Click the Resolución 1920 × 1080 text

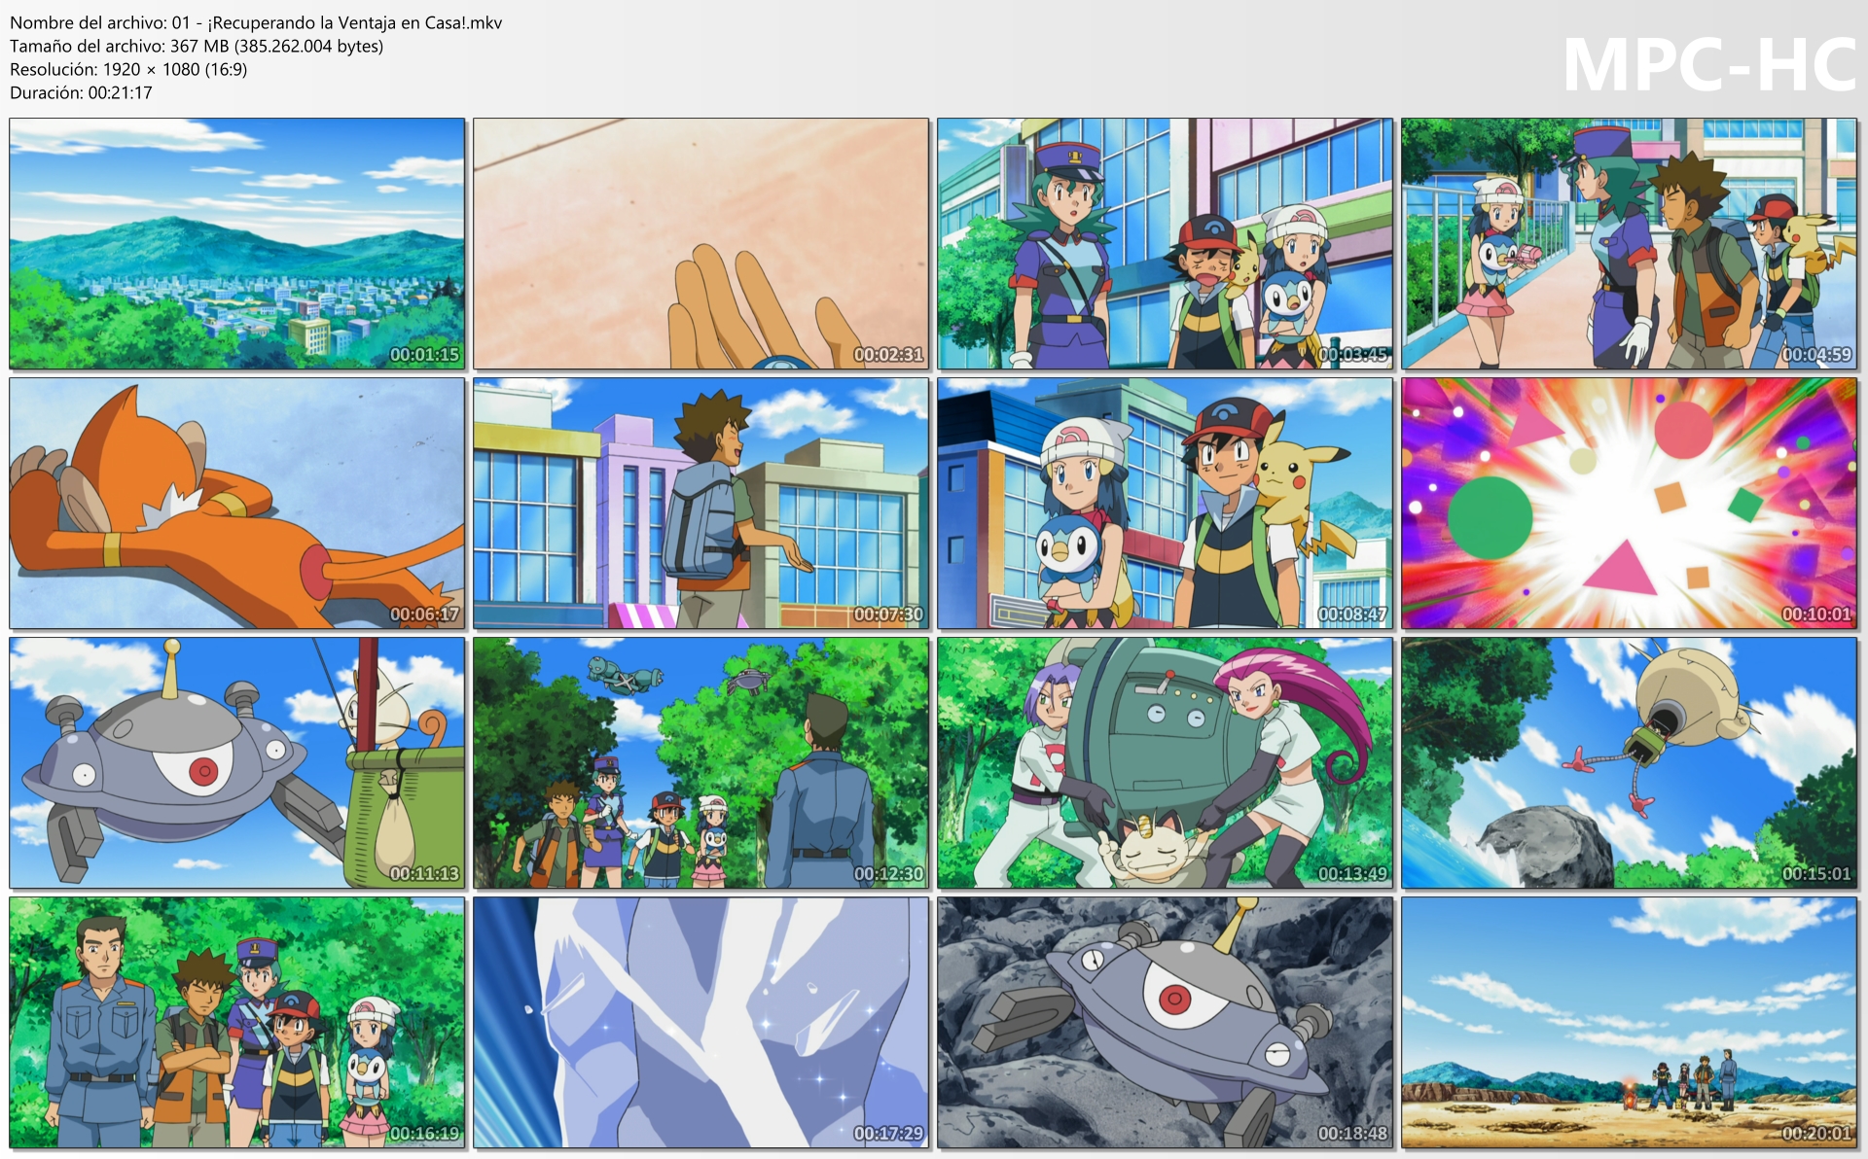point(128,69)
